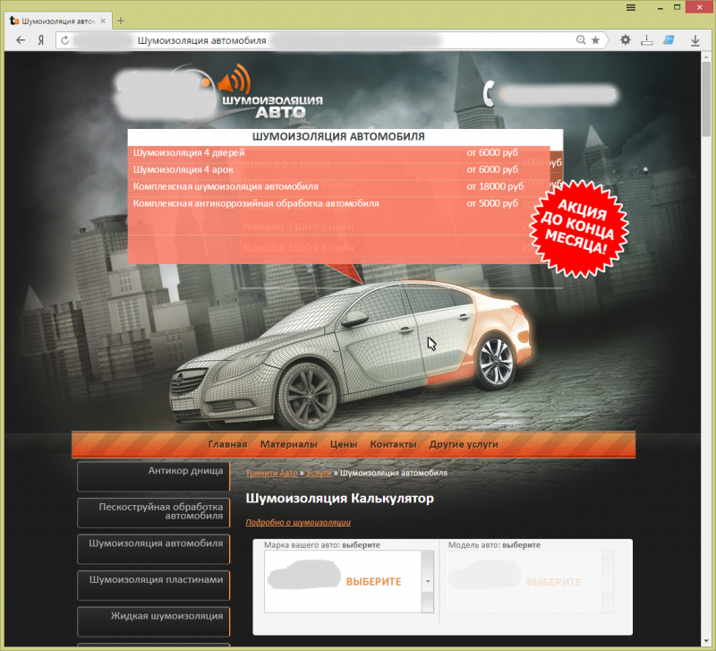Click the scrollbar down arrow
Screen dimensions: 716x651
point(706,642)
